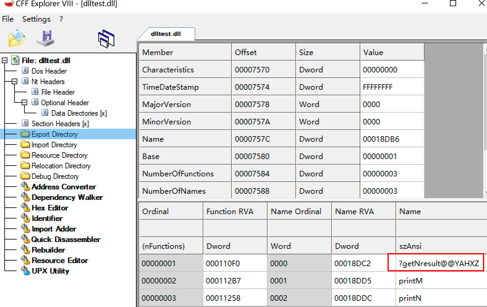Click the ?getNresult@@YAHXZ export name
This screenshot has width=487, height=307.
pyautogui.click(x=438, y=264)
